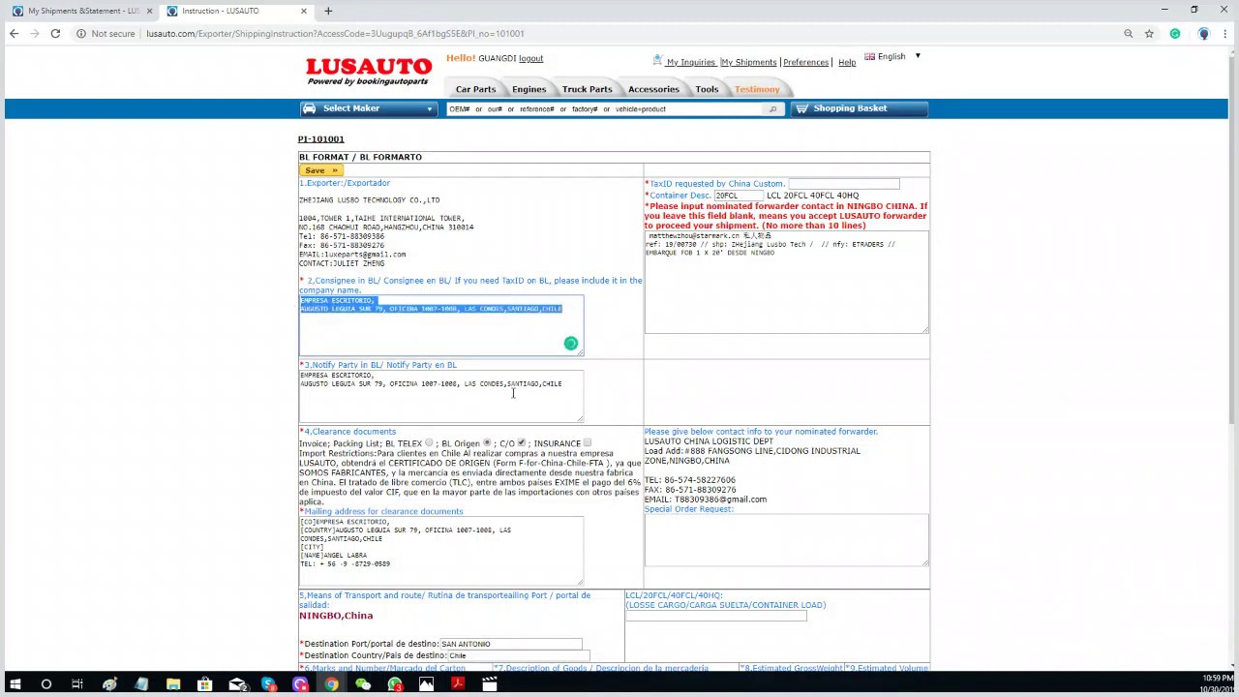Click the logout link

(530, 58)
